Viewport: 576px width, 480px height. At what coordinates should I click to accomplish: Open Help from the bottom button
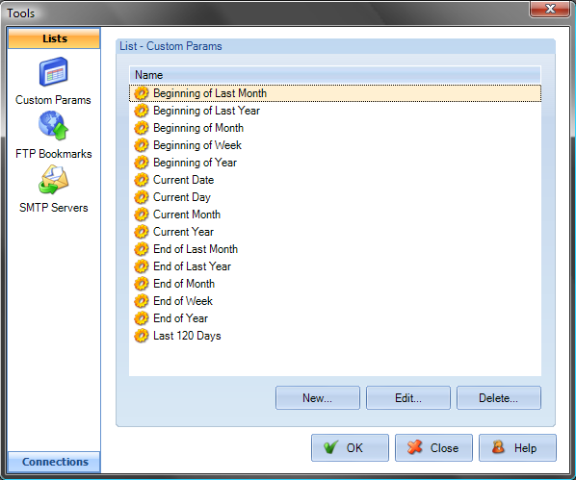click(517, 447)
